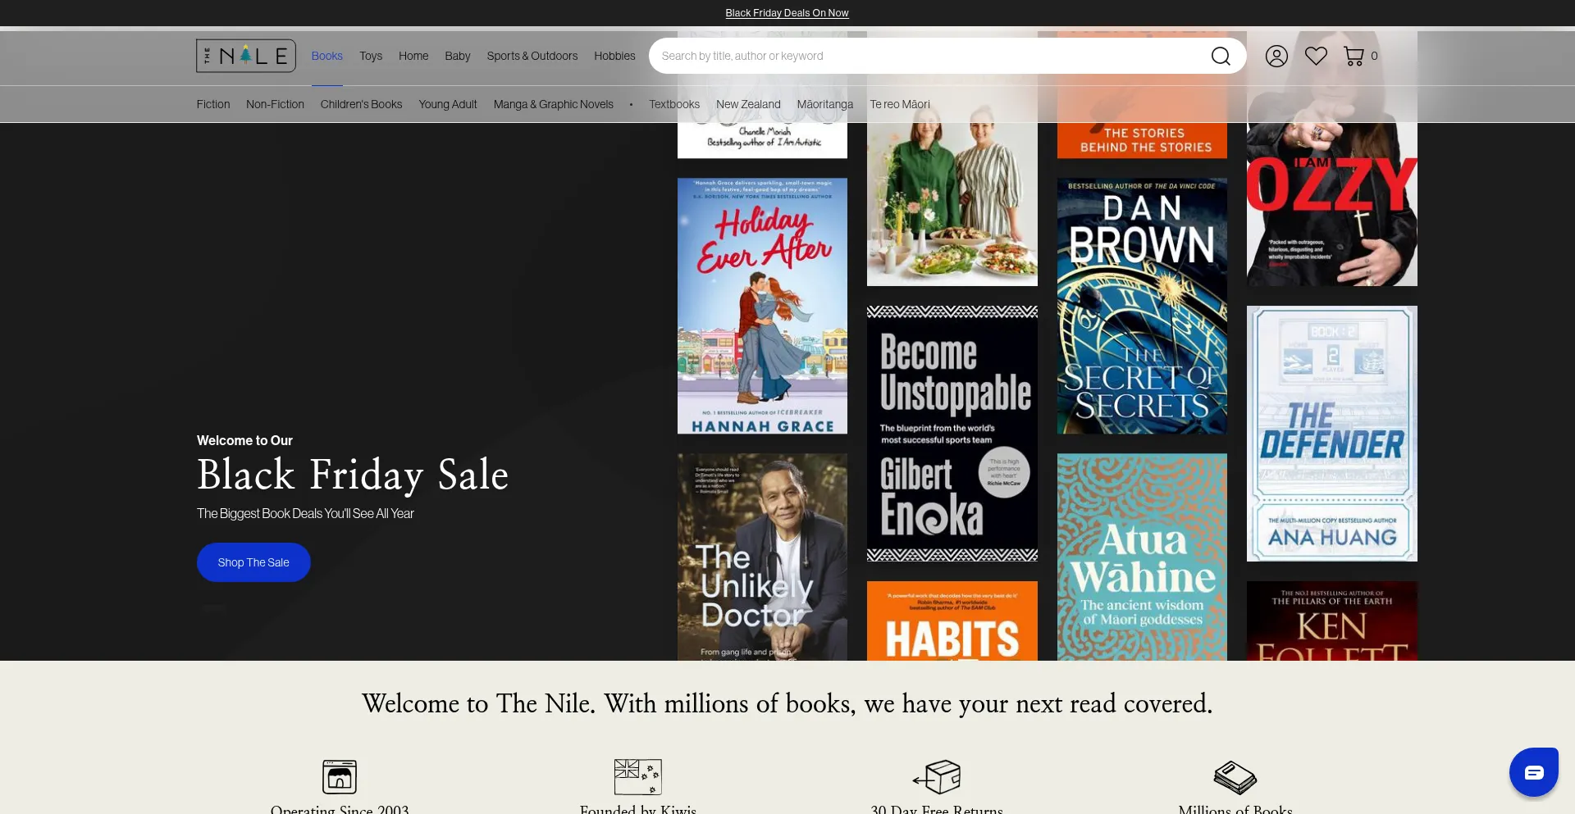The height and width of the screenshot is (814, 1575).
Task: Click The Nile logo
Action: click(246, 56)
